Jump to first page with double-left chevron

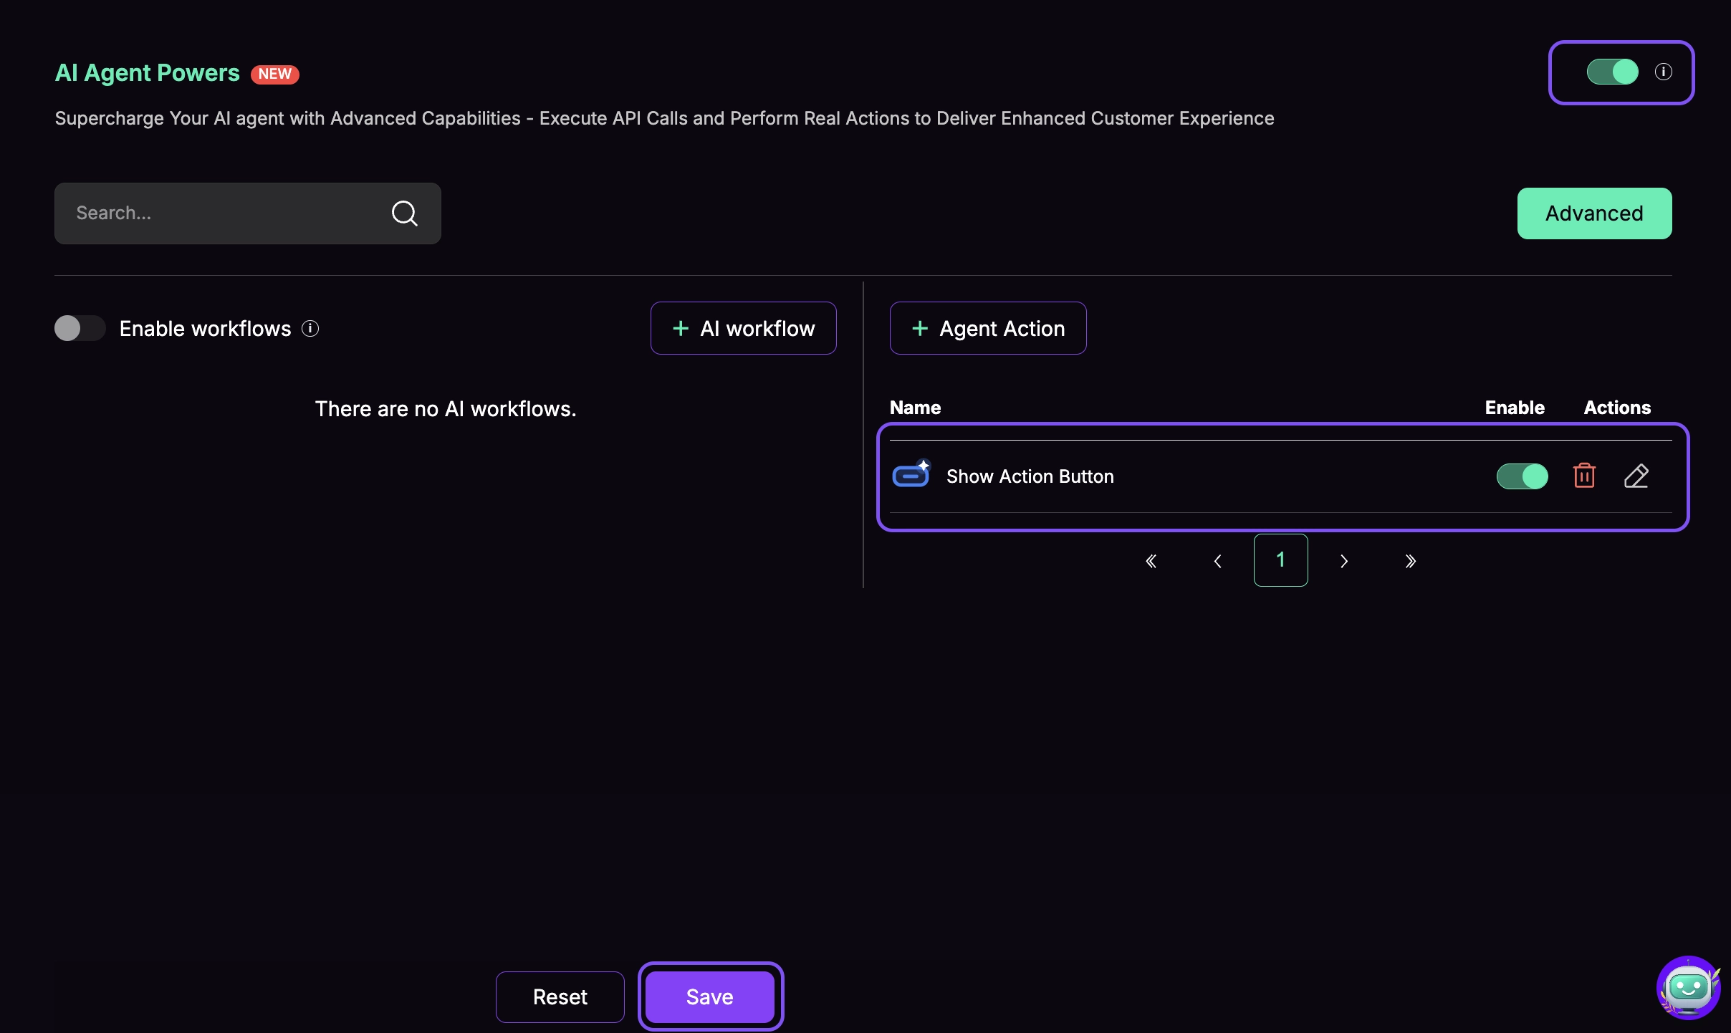click(x=1151, y=561)
